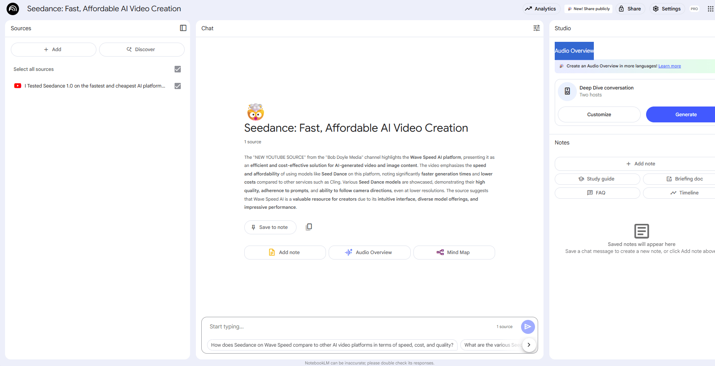Click New! Share publicly button
This screenshot has width=715, height=366.
click(588, 9)
